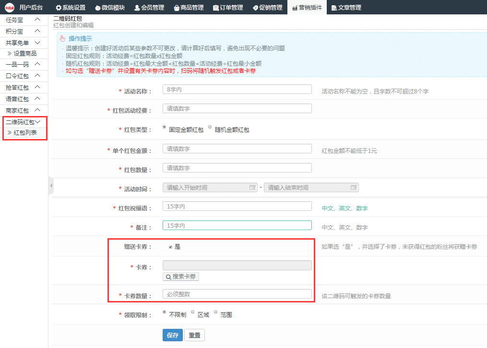Switch to 会员管理 tab
487x348 pixels.
(x=149, y=8)
